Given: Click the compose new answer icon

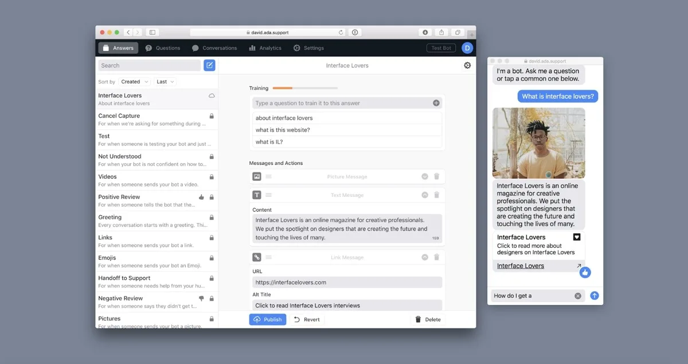Looking at the screenshot, I should tap(209, 65).
